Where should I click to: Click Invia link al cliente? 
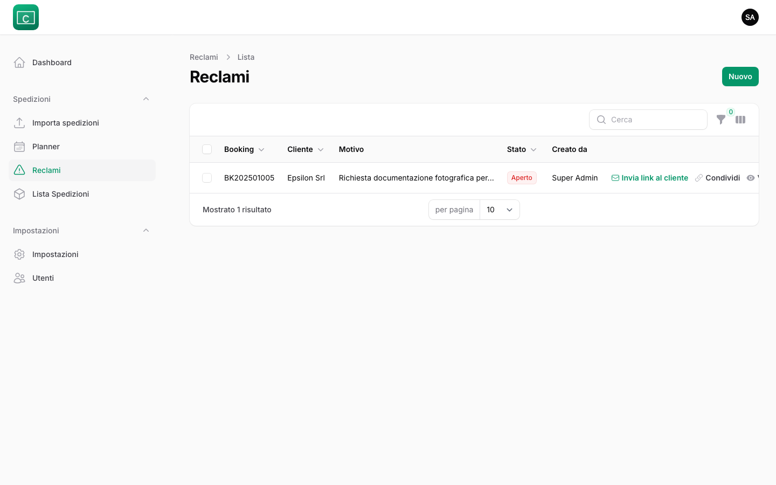click(650, 178)
